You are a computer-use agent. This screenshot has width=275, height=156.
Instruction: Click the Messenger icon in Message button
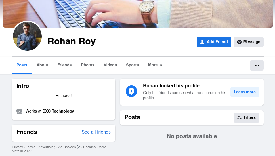coord(239,42)
